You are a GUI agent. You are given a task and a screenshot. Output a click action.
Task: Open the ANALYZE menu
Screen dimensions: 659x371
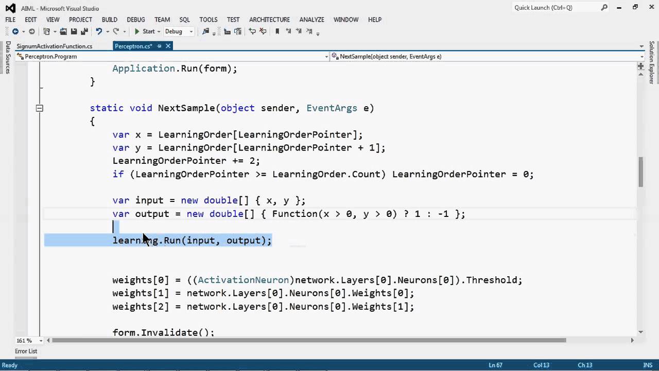[311, 20]
